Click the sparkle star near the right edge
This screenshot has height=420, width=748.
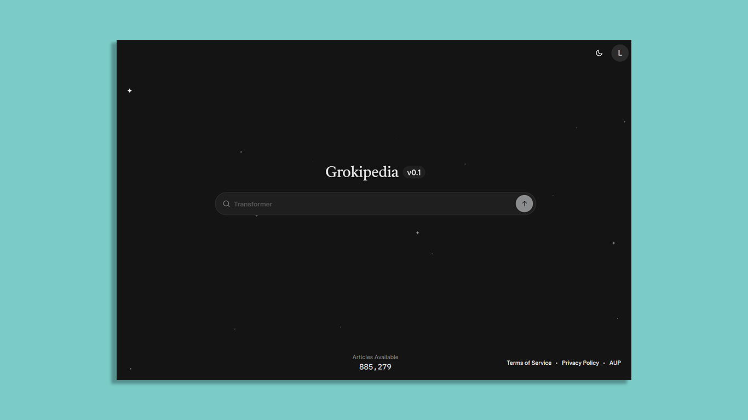613,243
